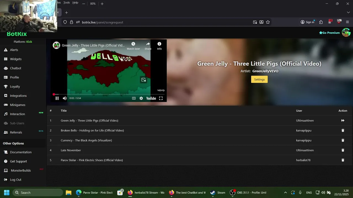
Task: Open the browser extensions icon
Action: tap(321, 22)
